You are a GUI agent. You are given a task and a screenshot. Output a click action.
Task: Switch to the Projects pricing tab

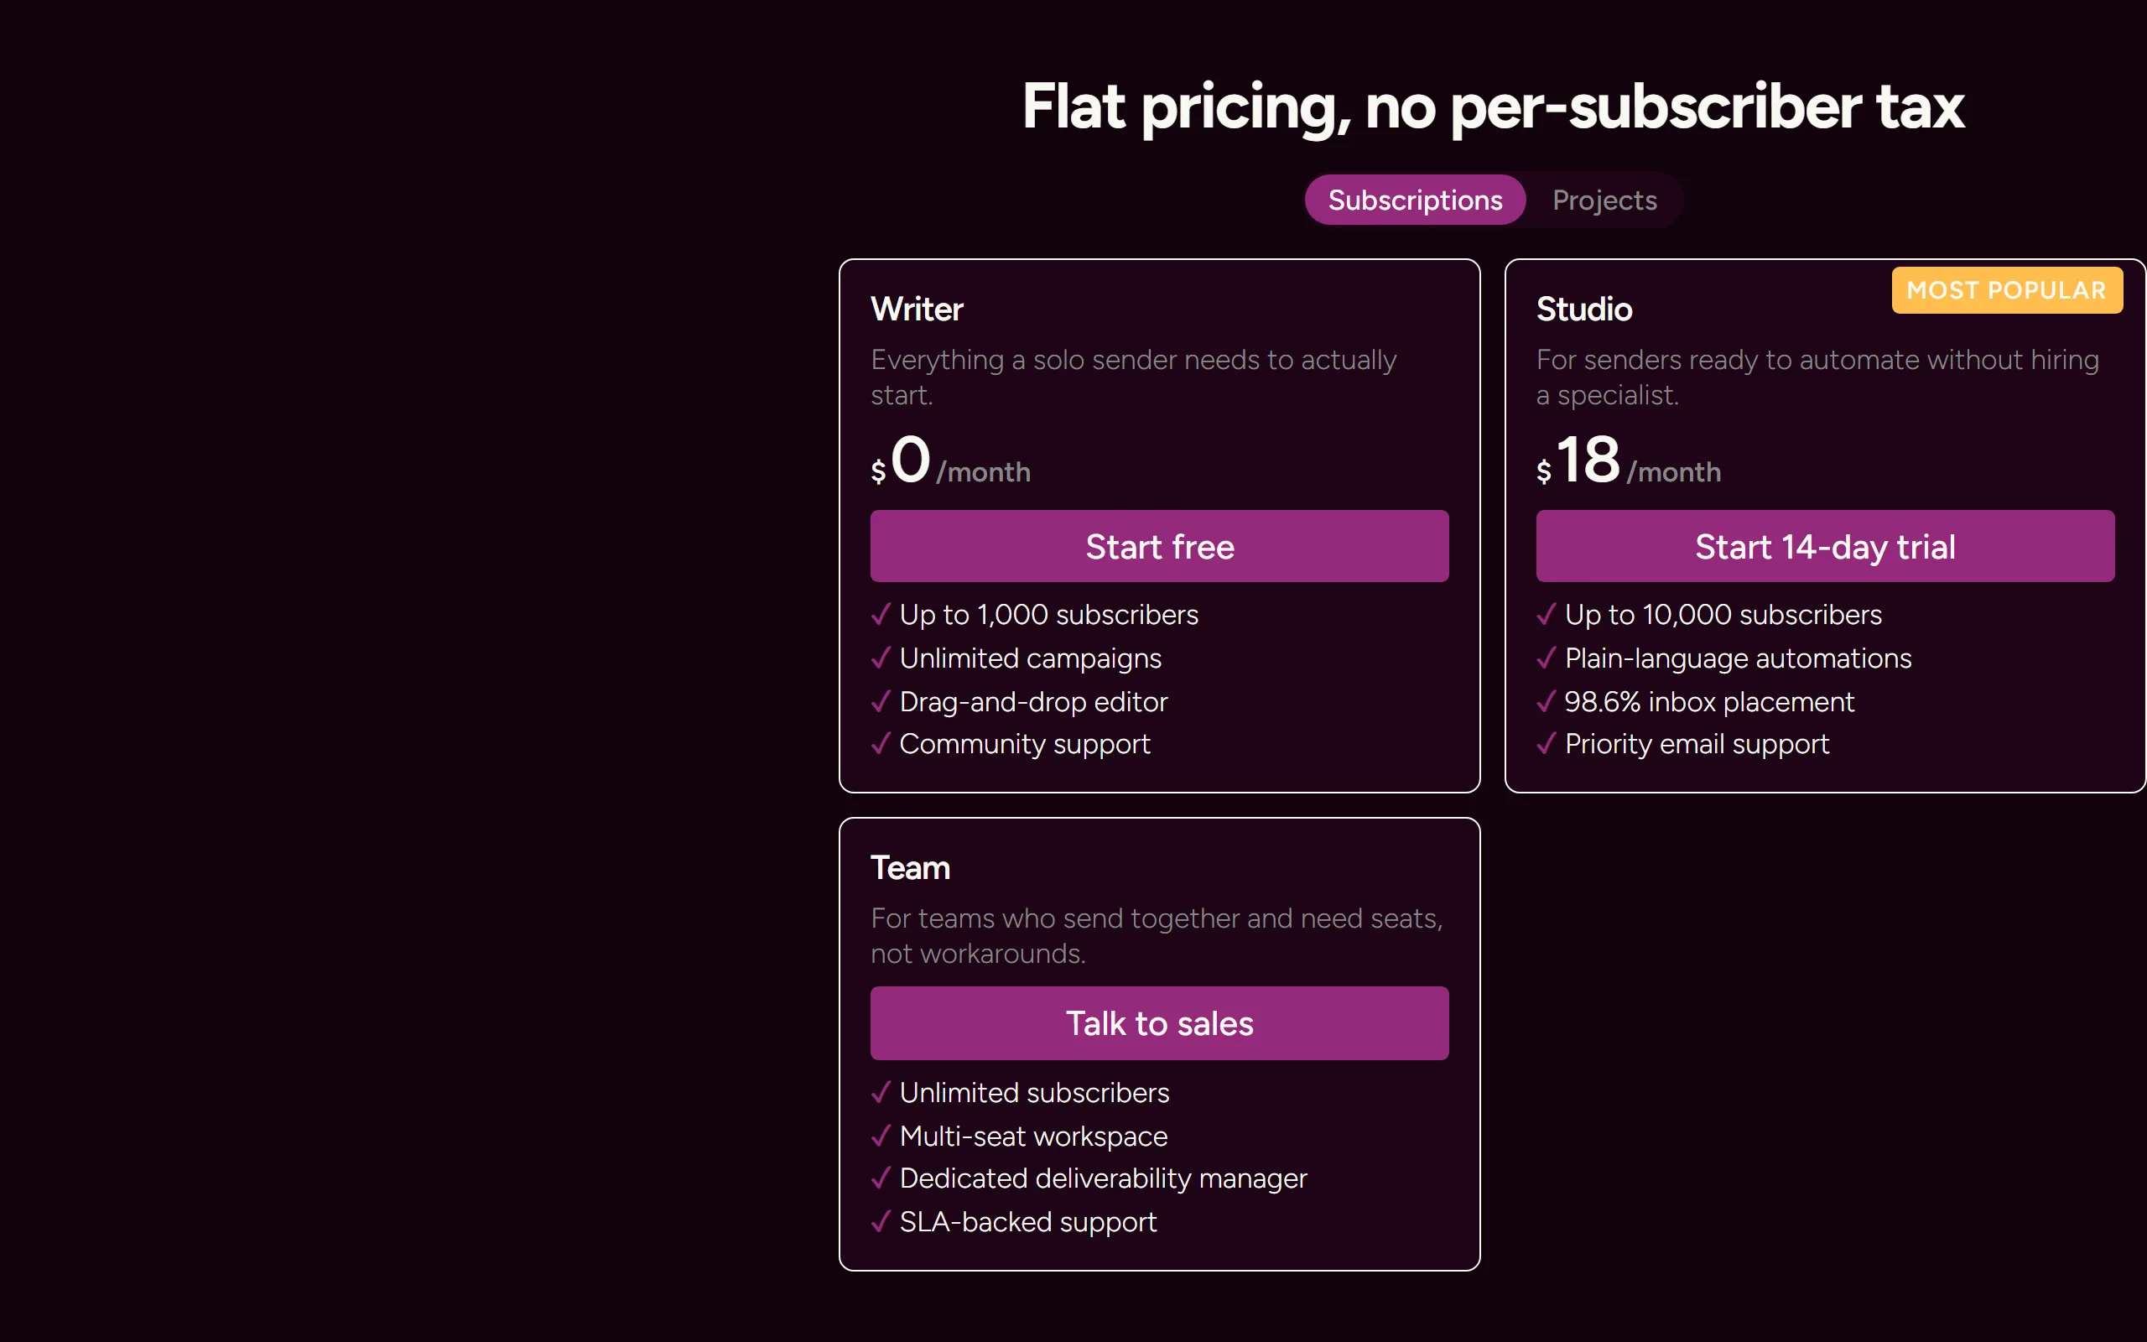[x=1604, y=200]
